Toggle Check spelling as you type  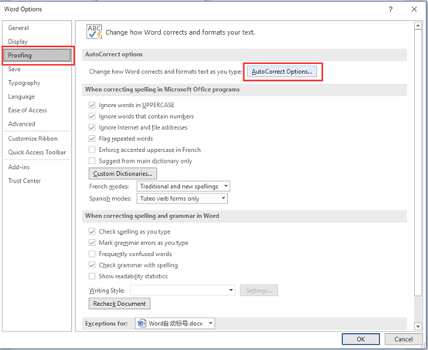(x=92, y=231)
